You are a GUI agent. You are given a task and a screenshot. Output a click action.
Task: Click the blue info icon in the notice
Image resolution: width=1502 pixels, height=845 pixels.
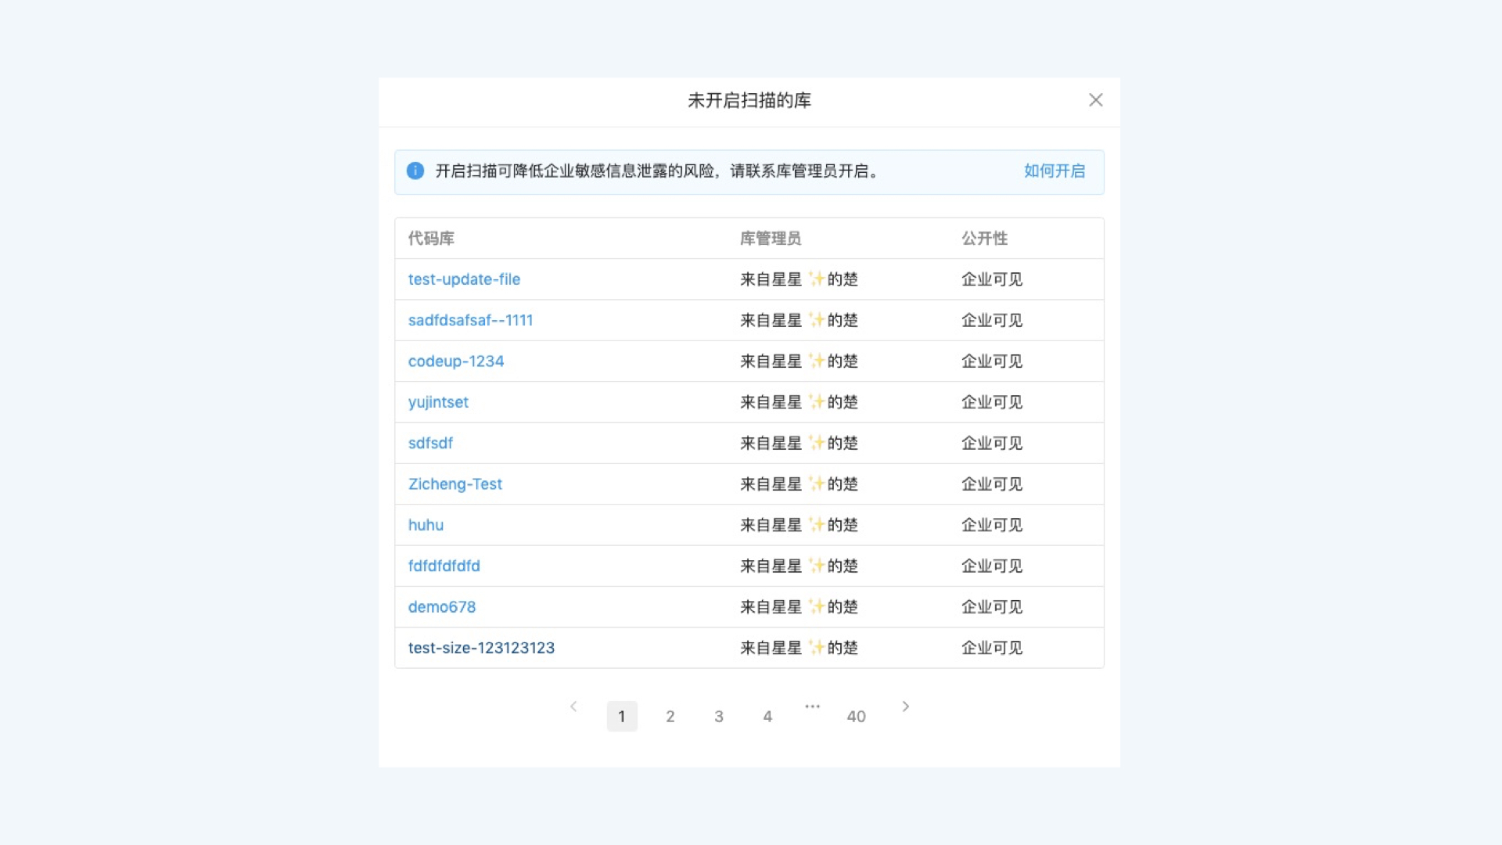(415, 171)
